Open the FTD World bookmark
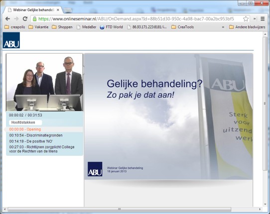The width and height of the screenshot is (270, 214). point(112,27)
